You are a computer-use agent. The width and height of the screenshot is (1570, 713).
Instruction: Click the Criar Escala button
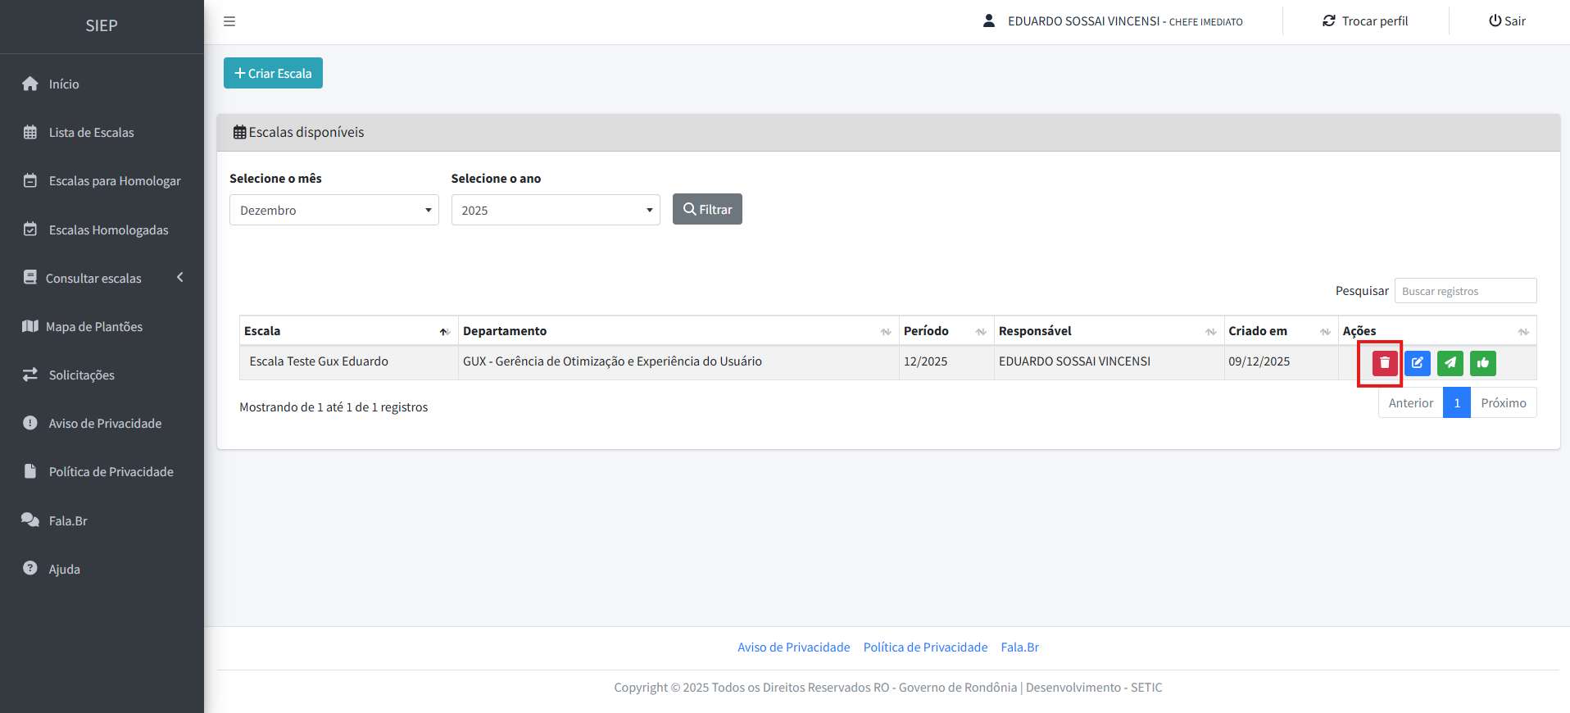273,74
